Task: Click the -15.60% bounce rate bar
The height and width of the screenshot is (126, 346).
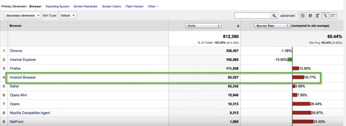Action: point(290,60)
